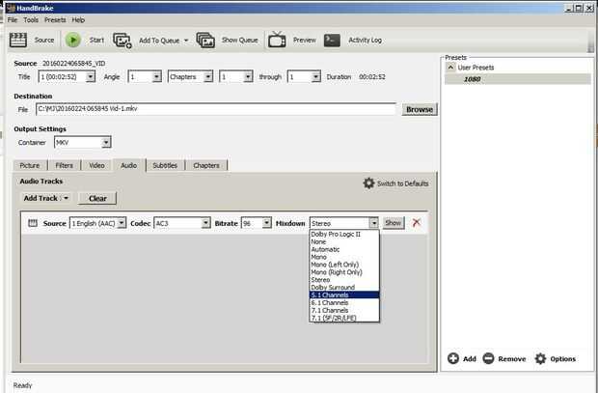
Task: Choose Dolby Surround mixdown
Action: (x=344, y=287)
